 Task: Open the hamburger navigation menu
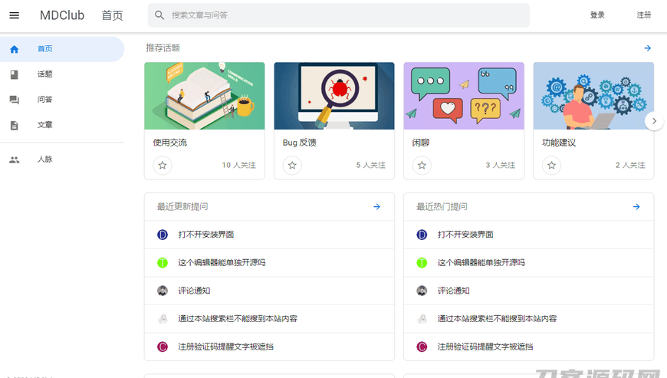(x=14, y=15)
